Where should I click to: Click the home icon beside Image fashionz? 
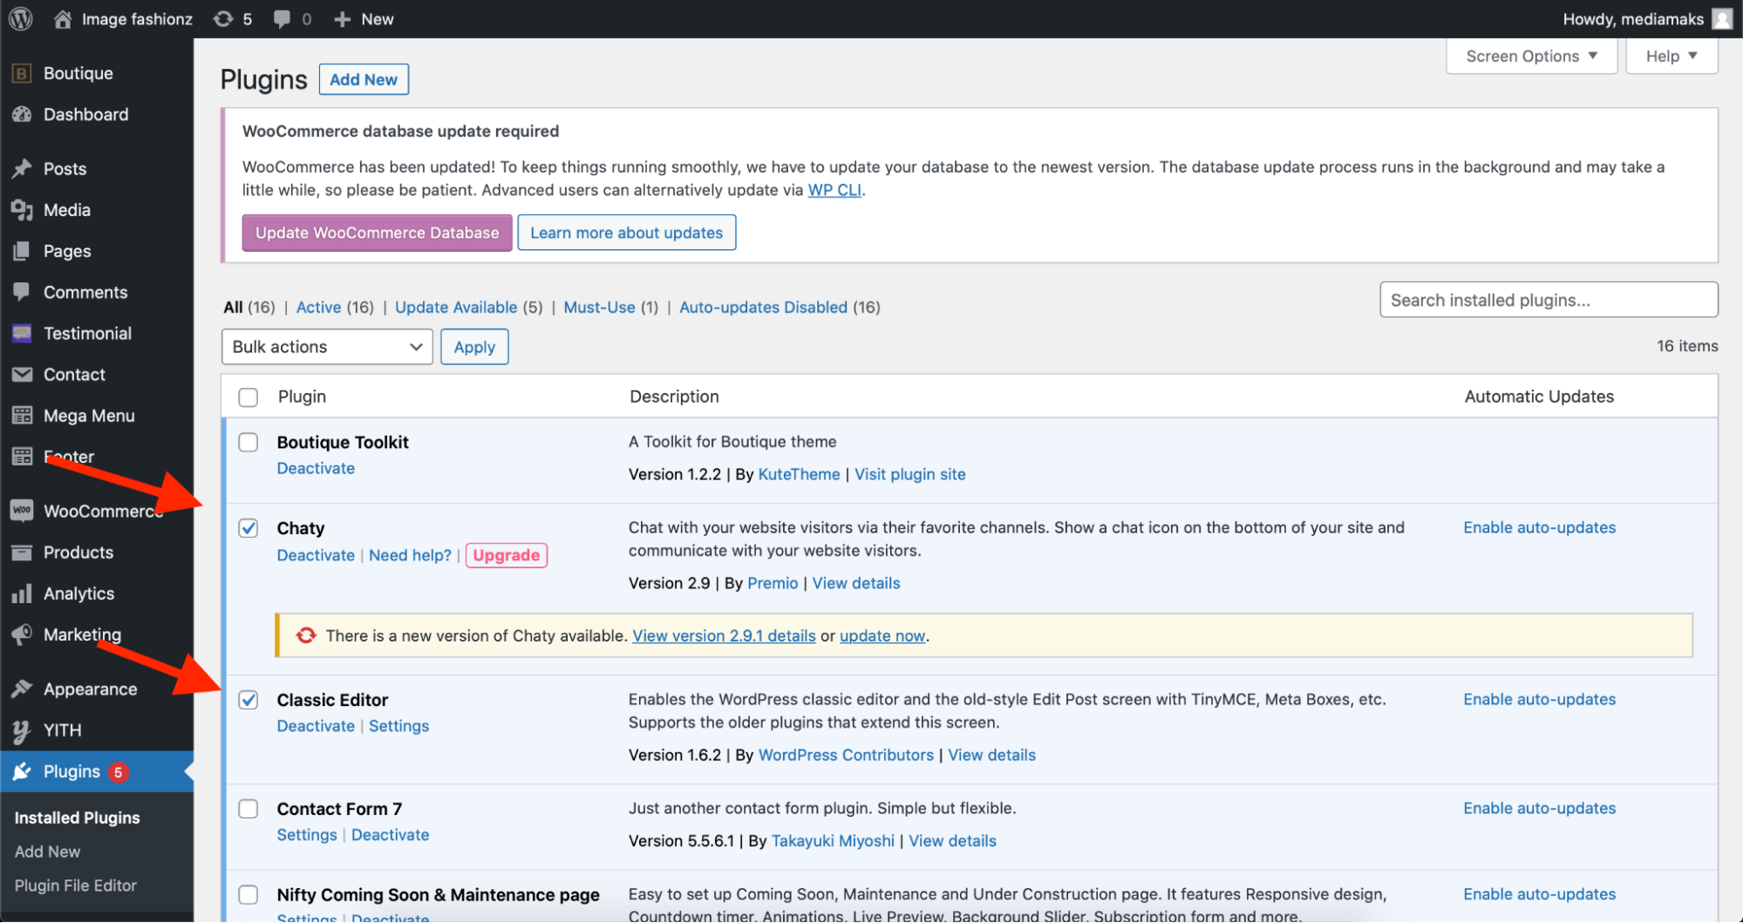tap(63, 18)
